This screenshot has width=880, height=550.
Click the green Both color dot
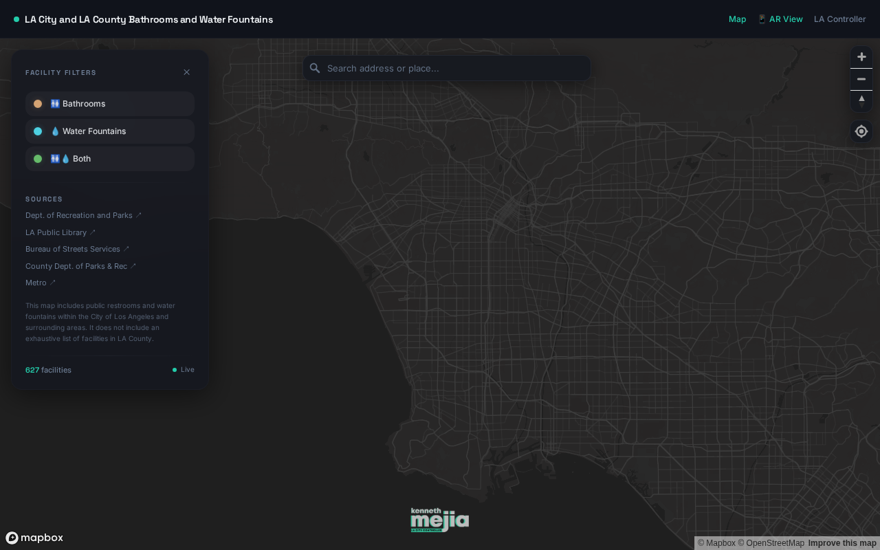[x=38, y=159]
